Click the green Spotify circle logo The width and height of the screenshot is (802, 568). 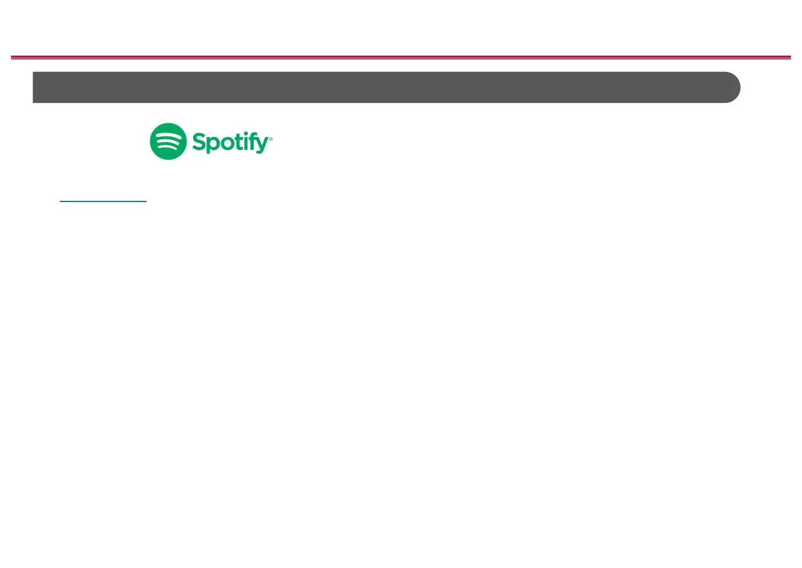[168, 141]
